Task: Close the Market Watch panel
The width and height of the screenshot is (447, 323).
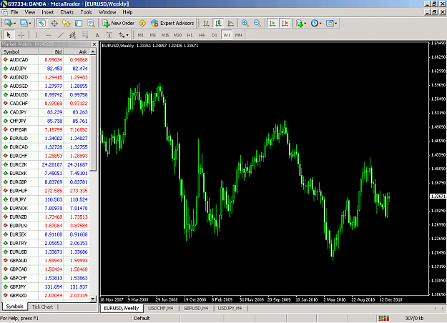Action: [x=94, y=44]
